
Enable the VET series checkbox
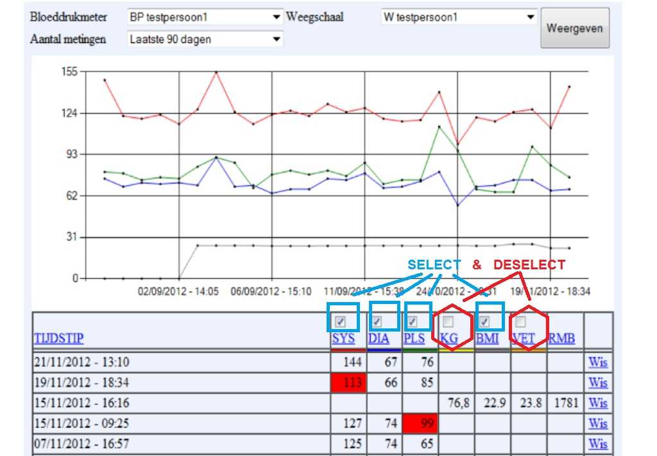pos(520,321)
